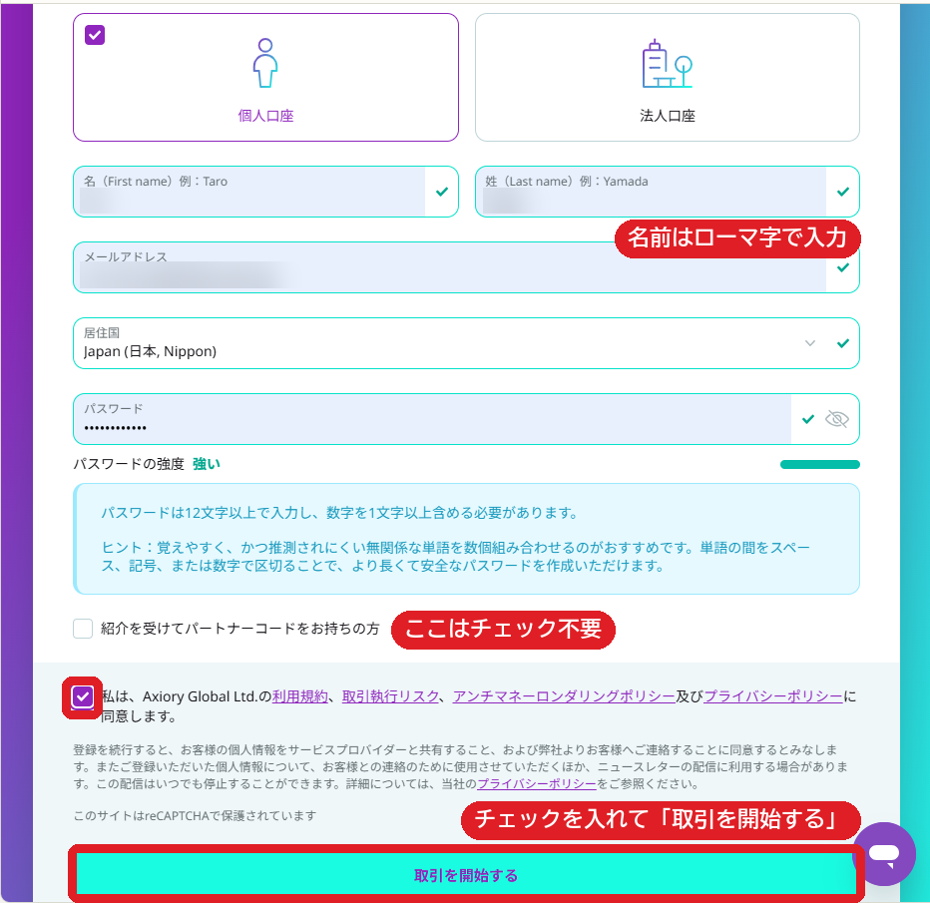
Task: Click the validation checkmark in Last name field
Action: click(x=843, y=192)
